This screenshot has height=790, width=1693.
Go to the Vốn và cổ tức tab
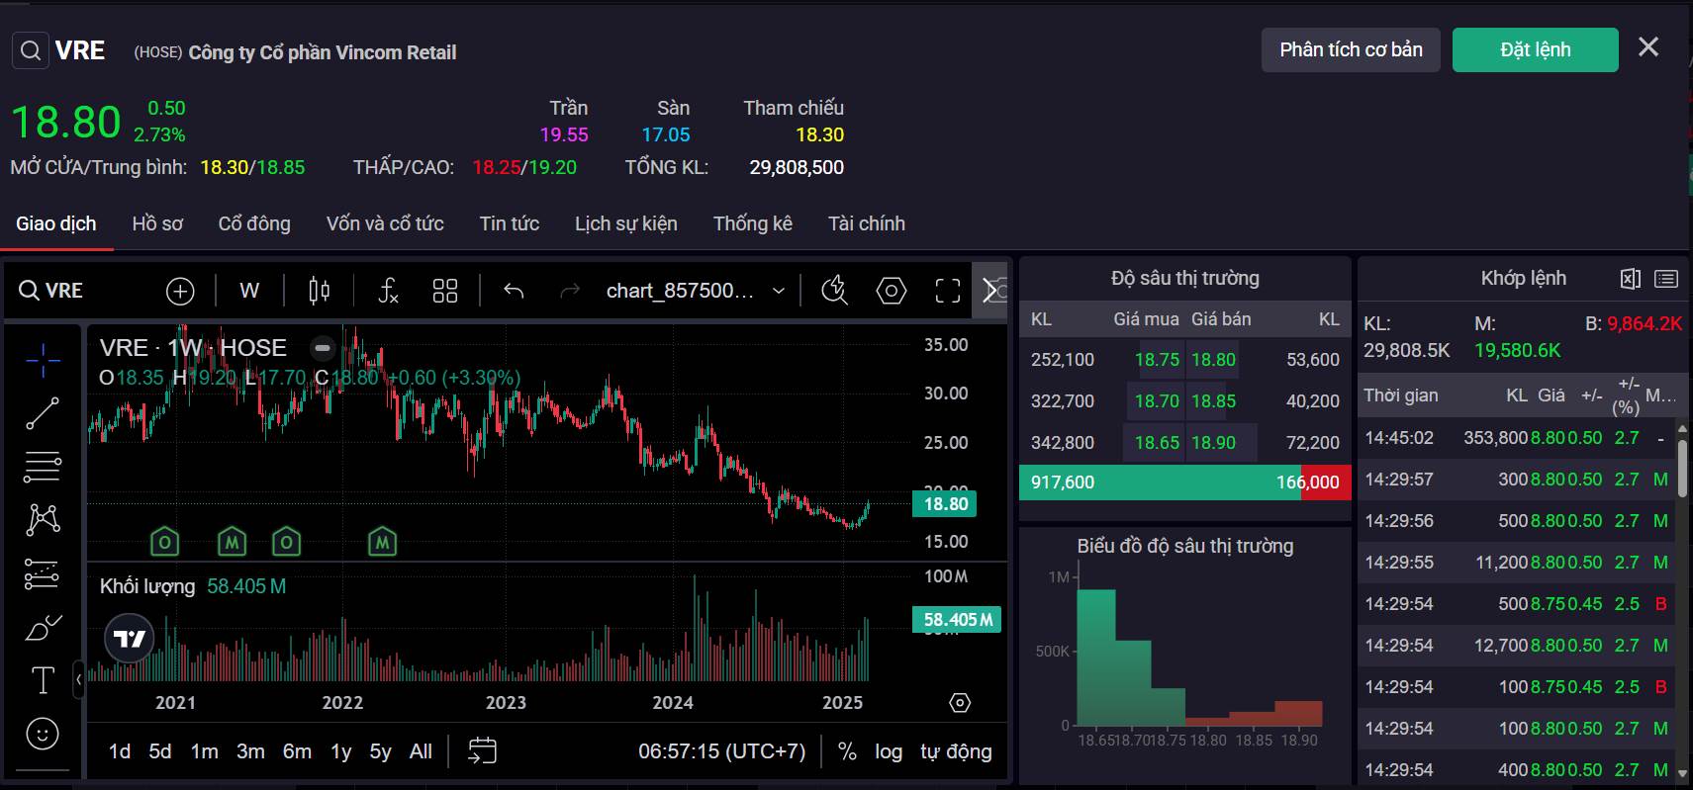(x=385, y=224)
